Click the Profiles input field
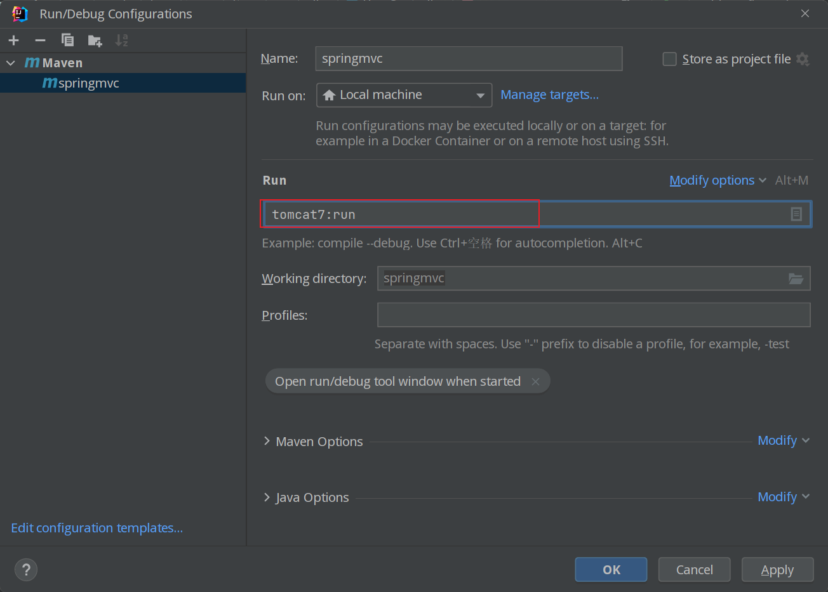Screen dimensions: 828x592 [594, 315]
